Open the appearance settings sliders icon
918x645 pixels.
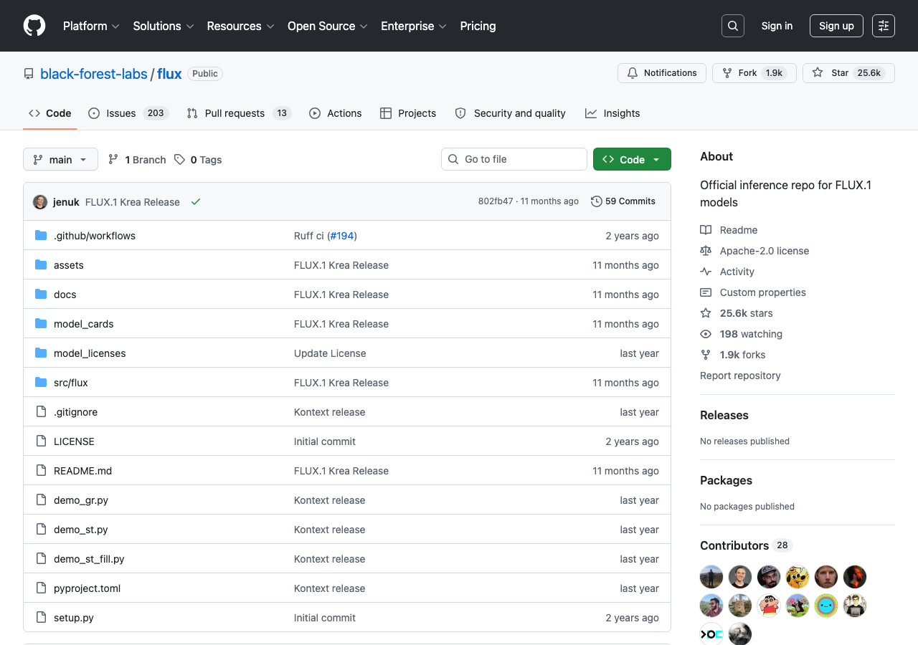click(884, 26)
